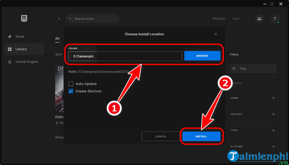Image resolution: width=289 pixels, height=165 pixels.
Task: Uncheck the Create Shortcut checkbox
Action: click(71, 91)
